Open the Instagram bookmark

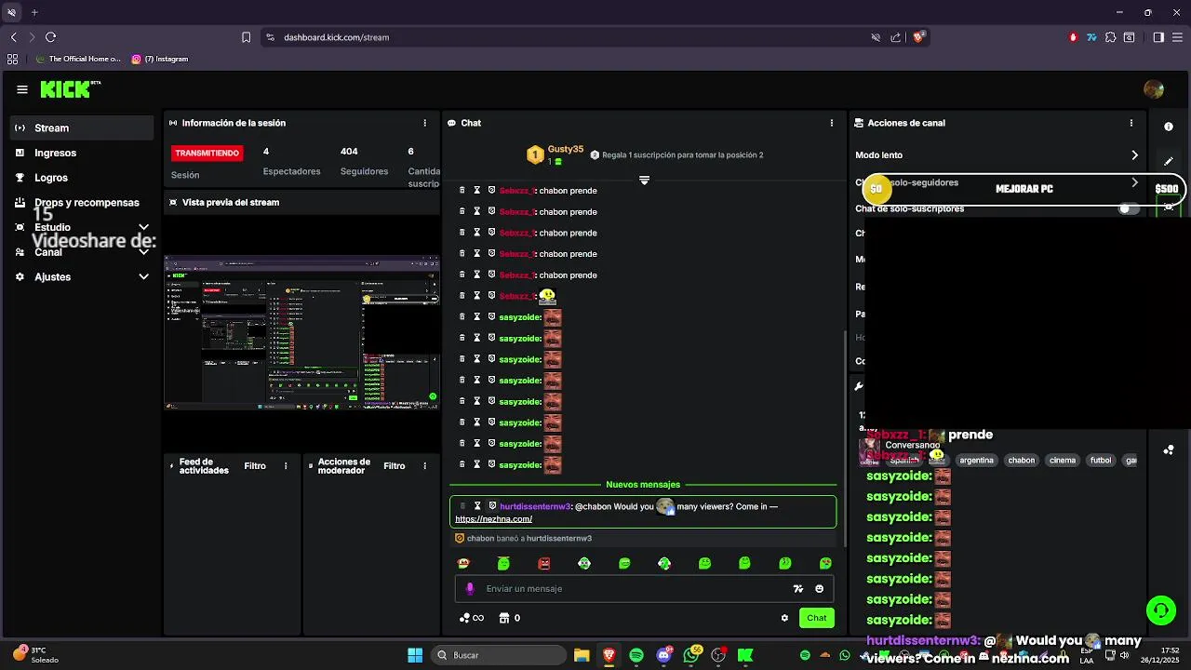[x=160, y=59]
